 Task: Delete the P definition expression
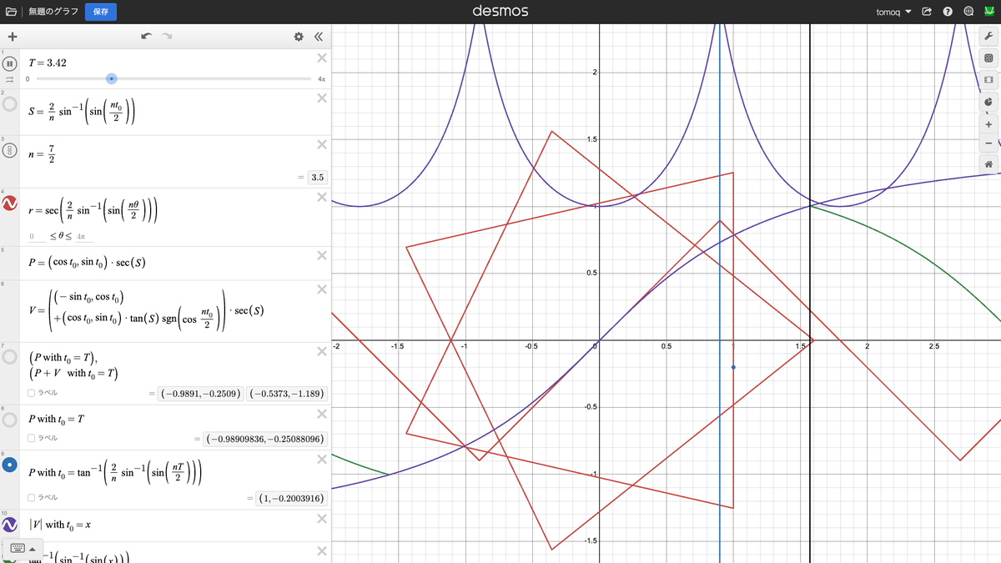321,255
